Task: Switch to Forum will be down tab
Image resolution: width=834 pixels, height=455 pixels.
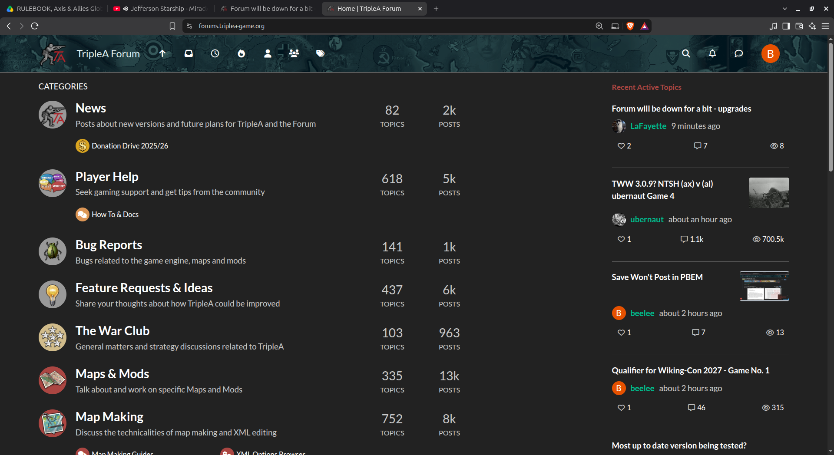Action: [267, 9]
